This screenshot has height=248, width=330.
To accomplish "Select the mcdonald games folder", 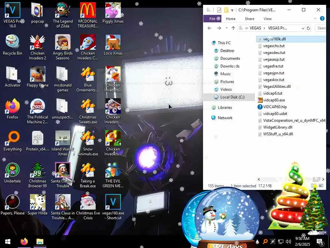I will 63,79.
